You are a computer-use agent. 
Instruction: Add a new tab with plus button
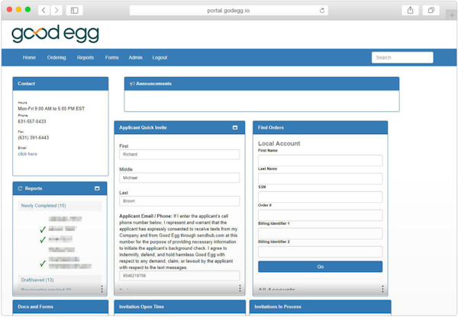click(x=452, y=15)
